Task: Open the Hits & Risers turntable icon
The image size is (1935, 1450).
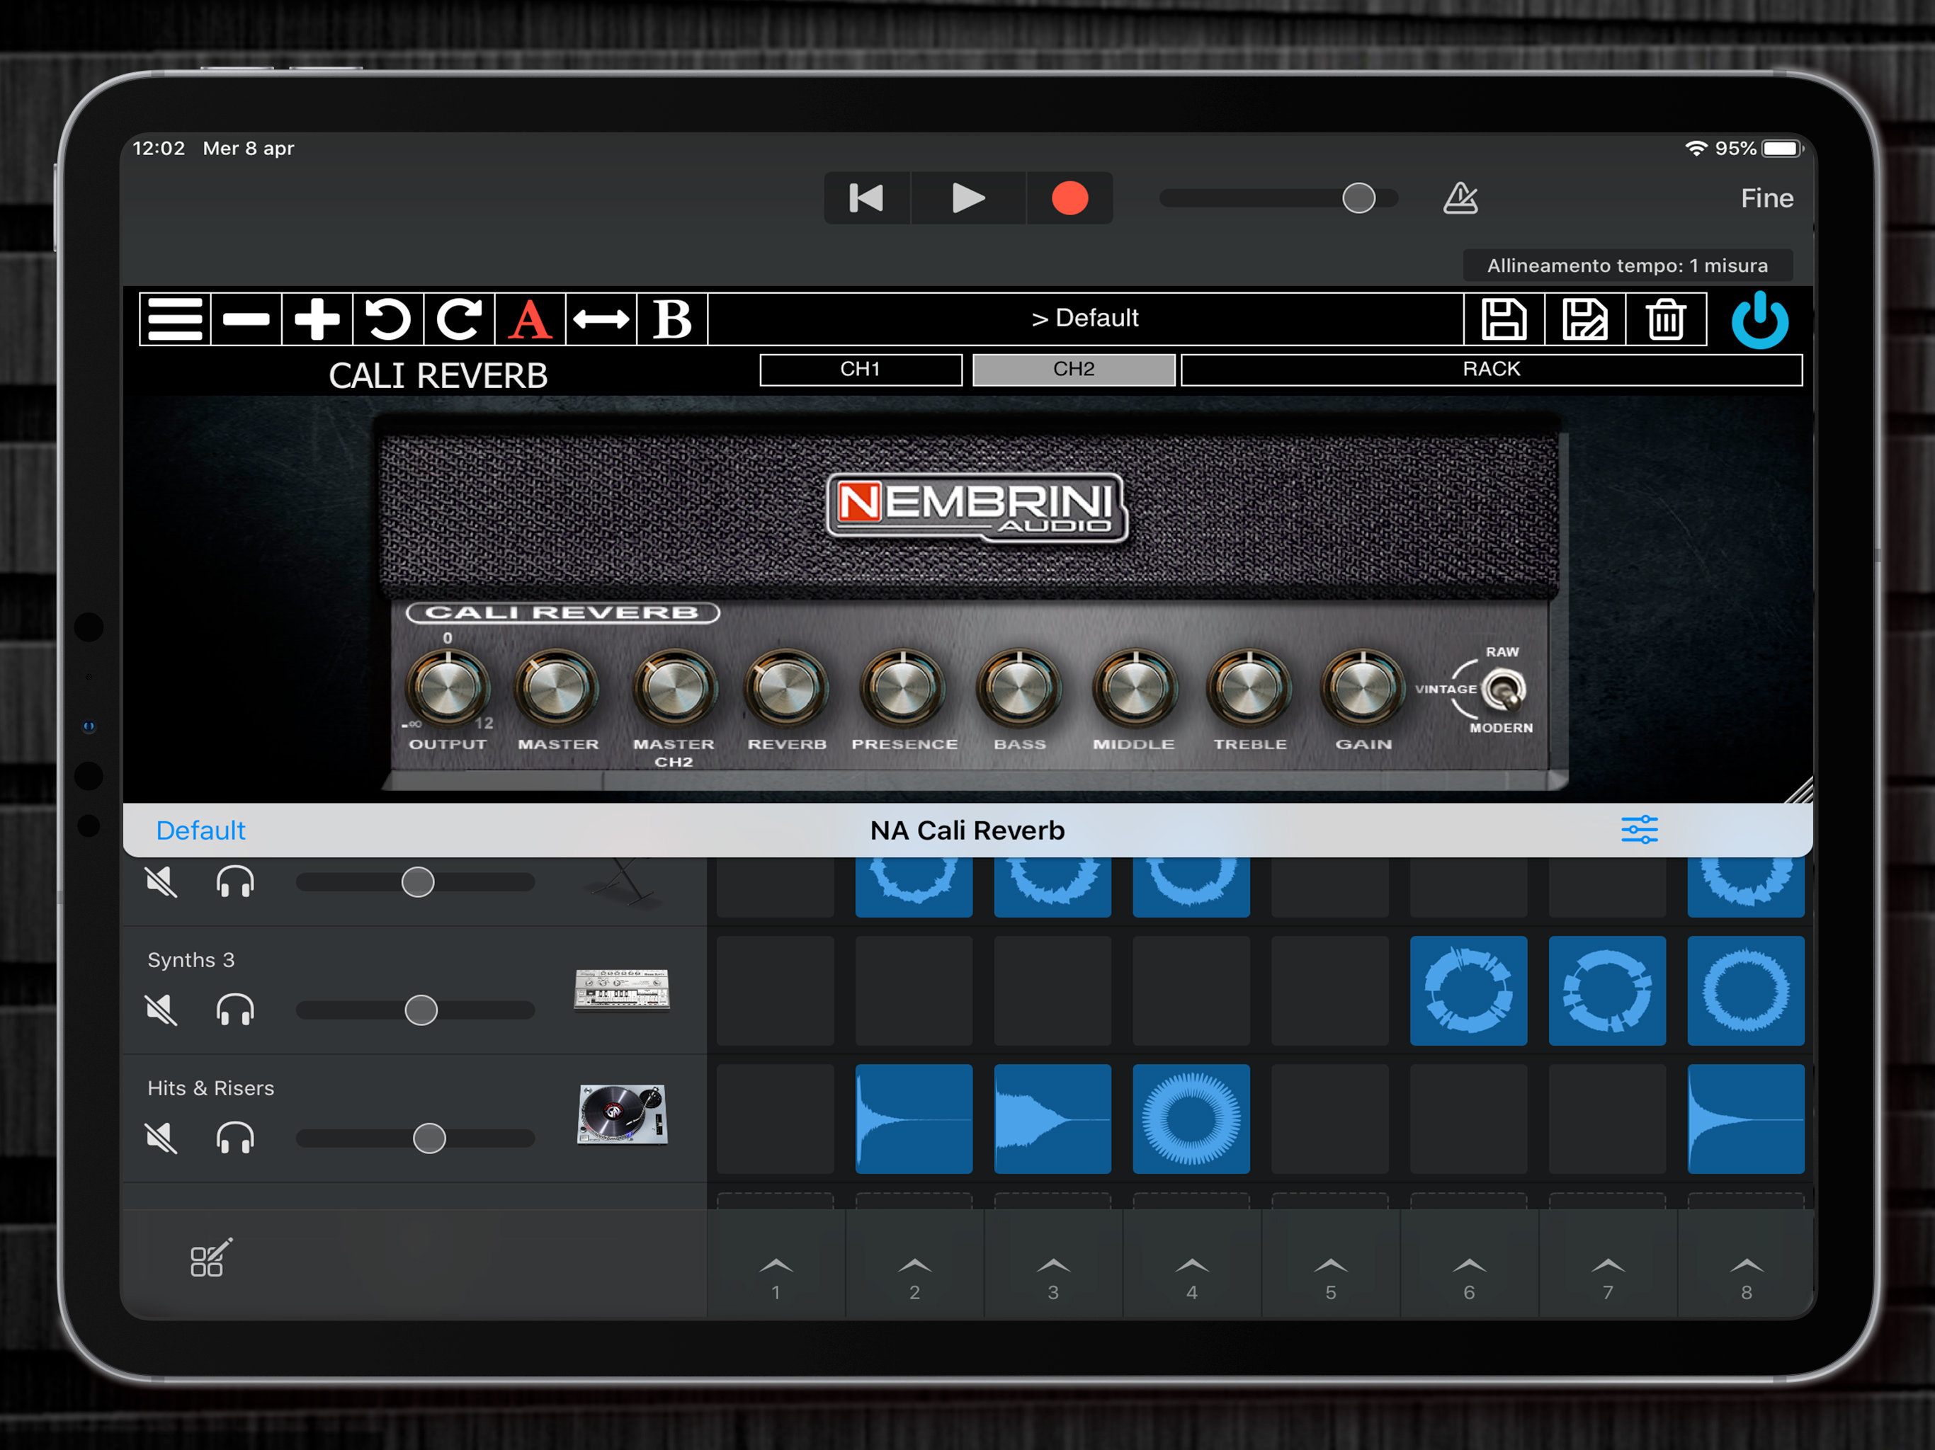Action: 623,1114
